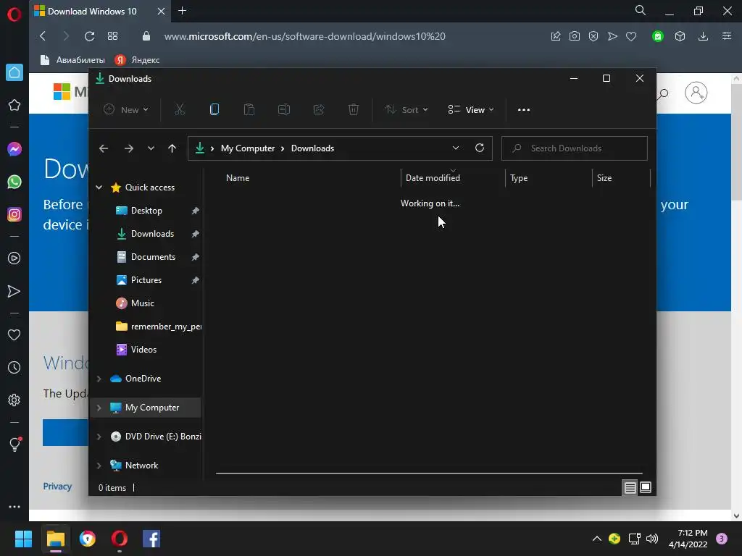Click account sign-in icon on Microsoft page
The height and width of the screenshot is (556, 742).
click(696, 93)
